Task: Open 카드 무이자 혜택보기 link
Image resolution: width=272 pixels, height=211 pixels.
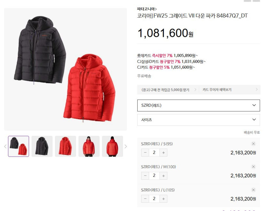Action: click(x=229, y=90)
